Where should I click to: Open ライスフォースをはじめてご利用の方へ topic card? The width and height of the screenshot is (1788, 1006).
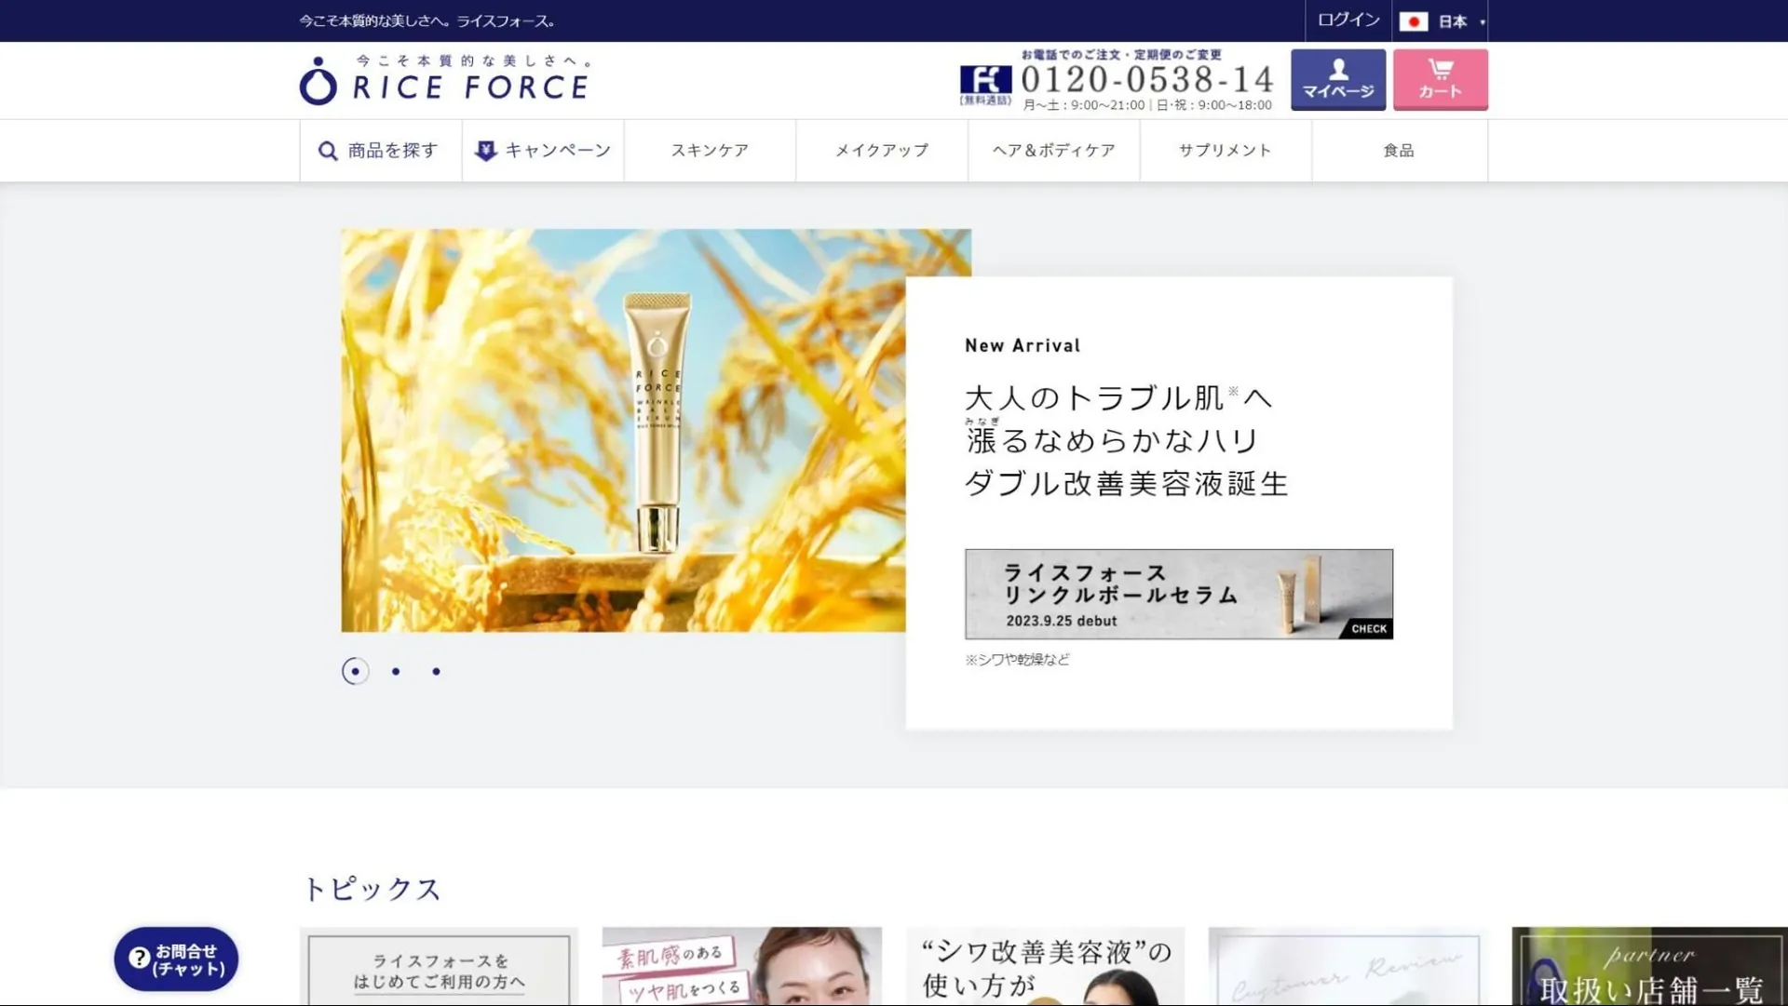point(439,966)
